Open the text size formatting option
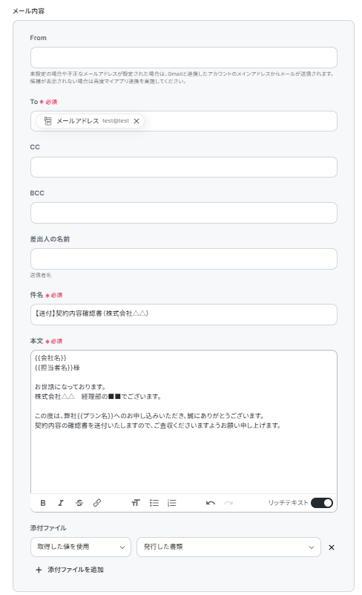This screenshot has height=595, width=362. pos(136,503)
